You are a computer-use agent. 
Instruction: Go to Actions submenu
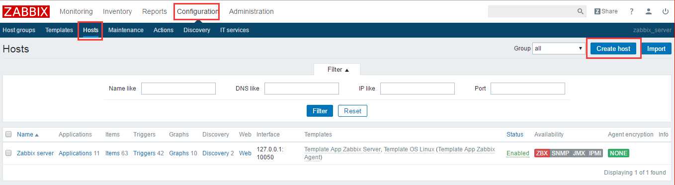164,30
